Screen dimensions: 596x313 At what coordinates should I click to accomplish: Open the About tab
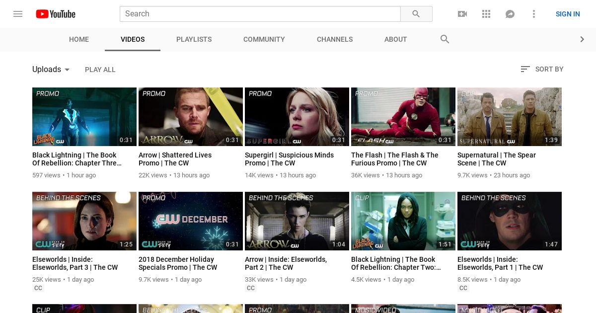(396, 39)
